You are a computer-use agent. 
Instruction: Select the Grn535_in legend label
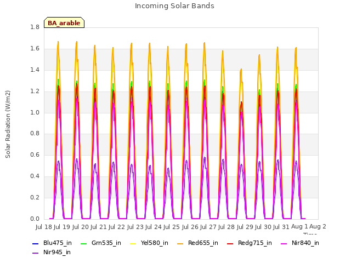pos(106,243)
